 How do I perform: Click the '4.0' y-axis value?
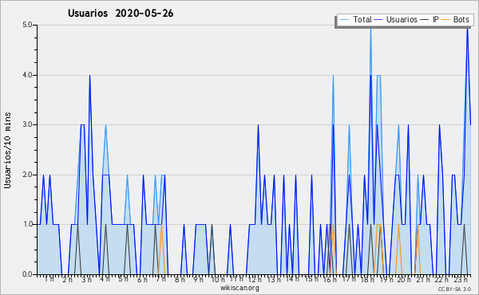tap(27, 75)
